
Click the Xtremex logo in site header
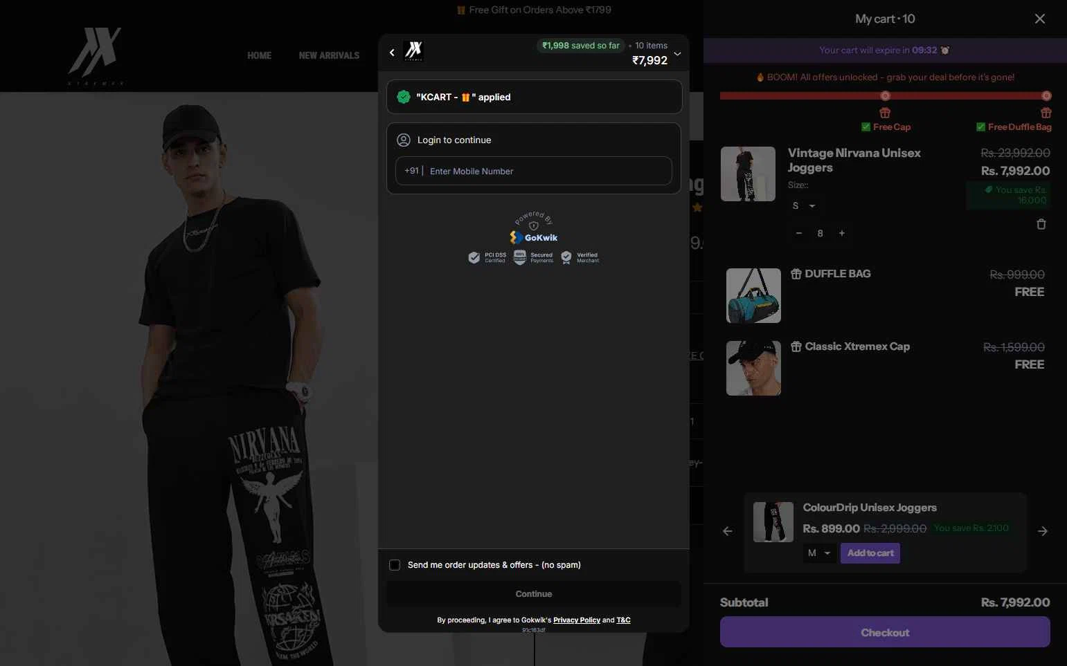[x=96, y=55]
